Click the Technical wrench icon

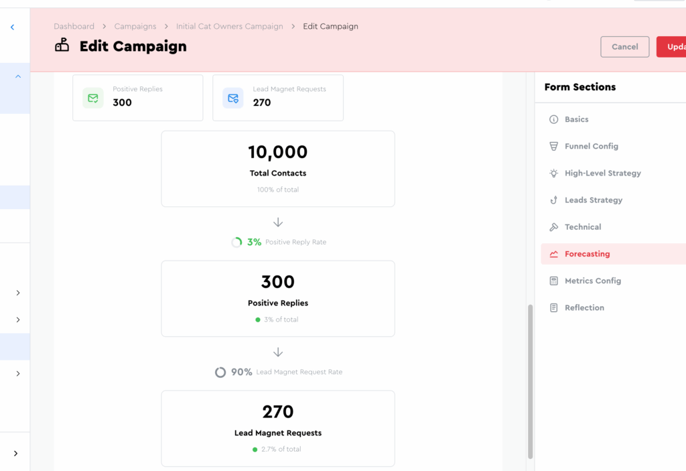tap(553, 227)
